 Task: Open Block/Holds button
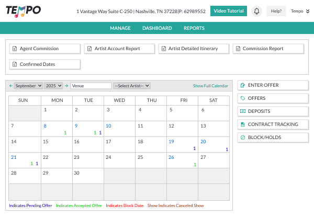pos(273,137)
